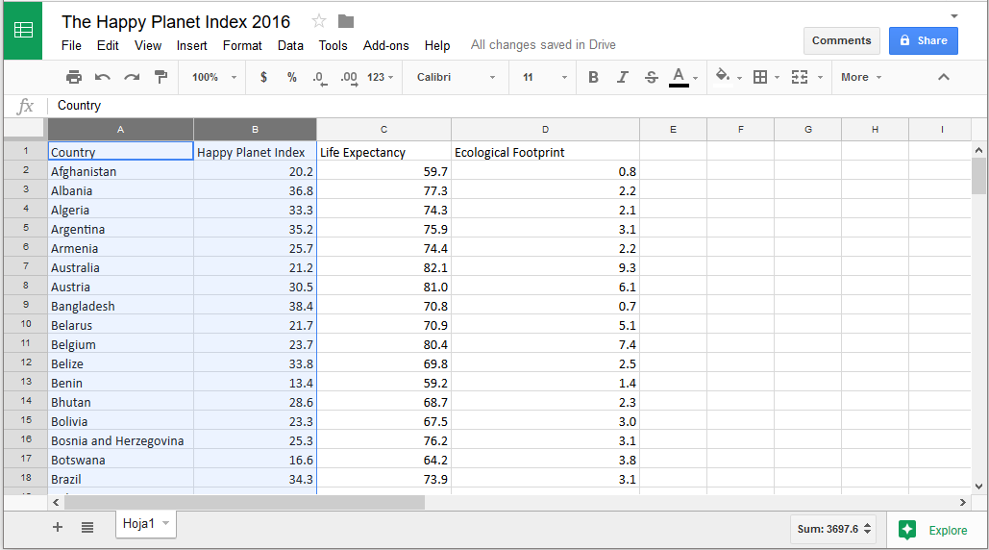Click the Print icon
The image size is (989, 550).
click(74, 77)
